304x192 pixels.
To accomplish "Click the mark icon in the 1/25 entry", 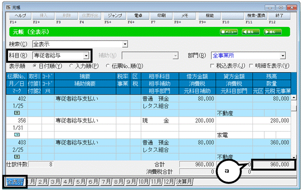I will click(17, 113).
